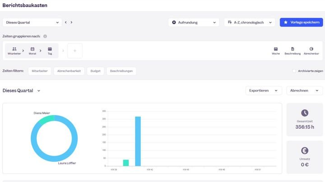
Task: Open the Aufrundung dropdown
Action: [x=194, y=22]
